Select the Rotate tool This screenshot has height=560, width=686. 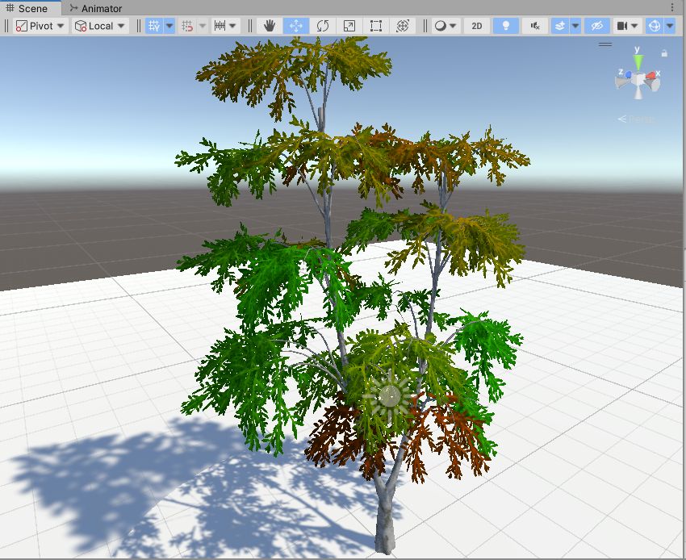tap(322, 25)
